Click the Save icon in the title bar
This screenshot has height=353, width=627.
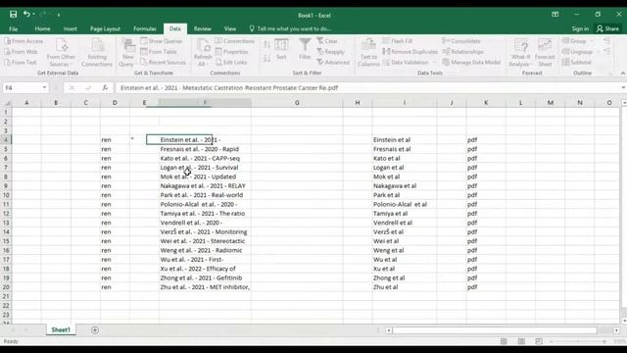tap(13, 15)
